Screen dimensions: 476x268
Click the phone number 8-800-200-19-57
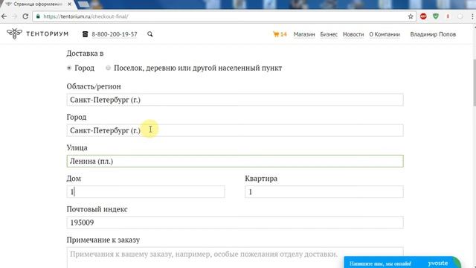point(115,34)
